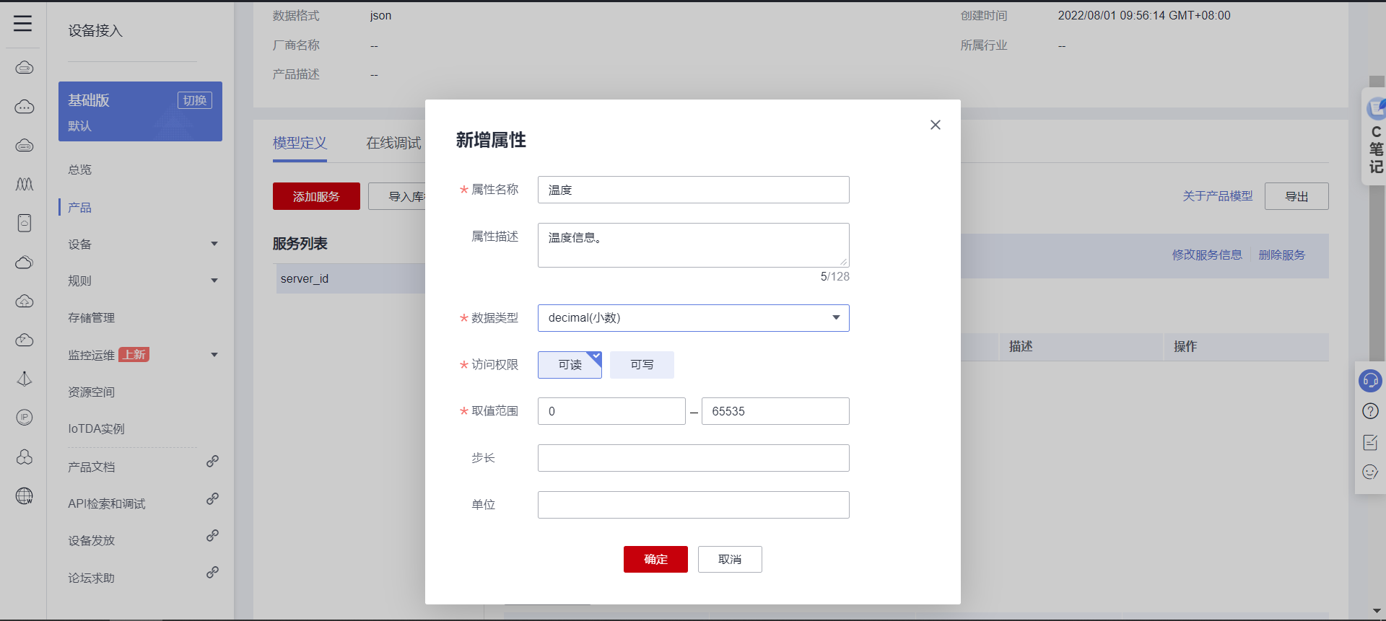Click the 单位 input field

(693, 505)
